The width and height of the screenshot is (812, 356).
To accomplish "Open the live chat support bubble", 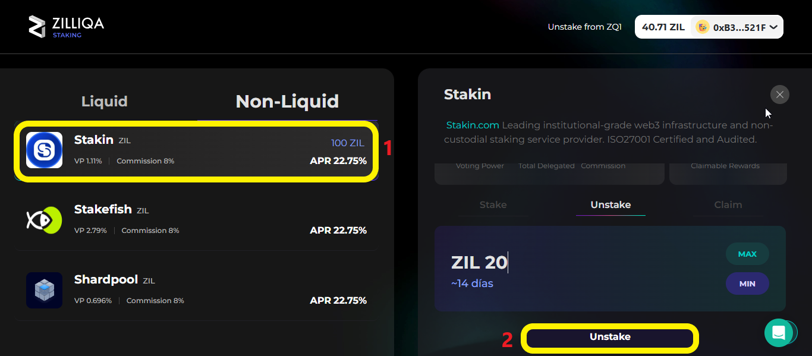I will pyautogui.click(x=780, y=332).
